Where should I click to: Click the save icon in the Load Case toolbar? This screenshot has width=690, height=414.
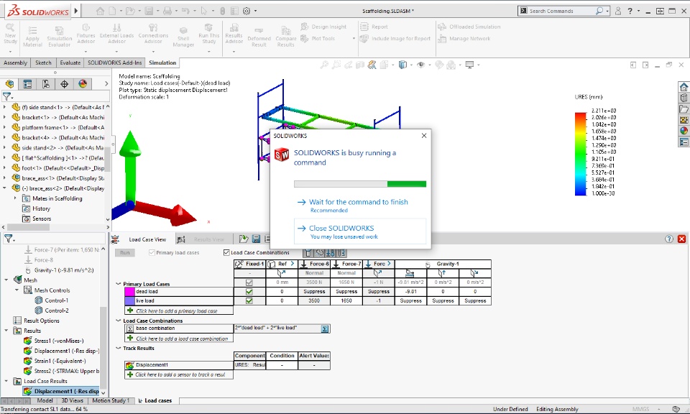pos(256,239)
